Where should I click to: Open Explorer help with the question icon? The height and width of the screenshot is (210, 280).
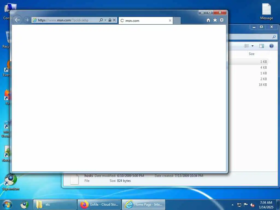pos(272,46)
